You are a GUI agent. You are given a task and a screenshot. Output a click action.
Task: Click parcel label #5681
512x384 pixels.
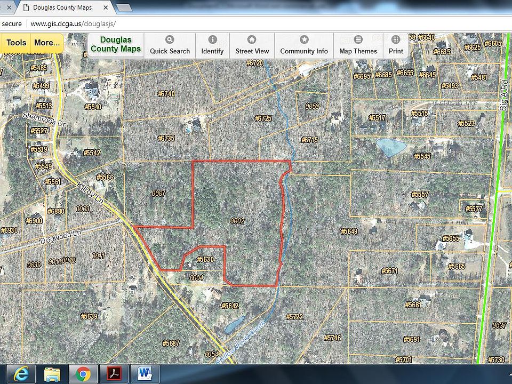point(413,305)
